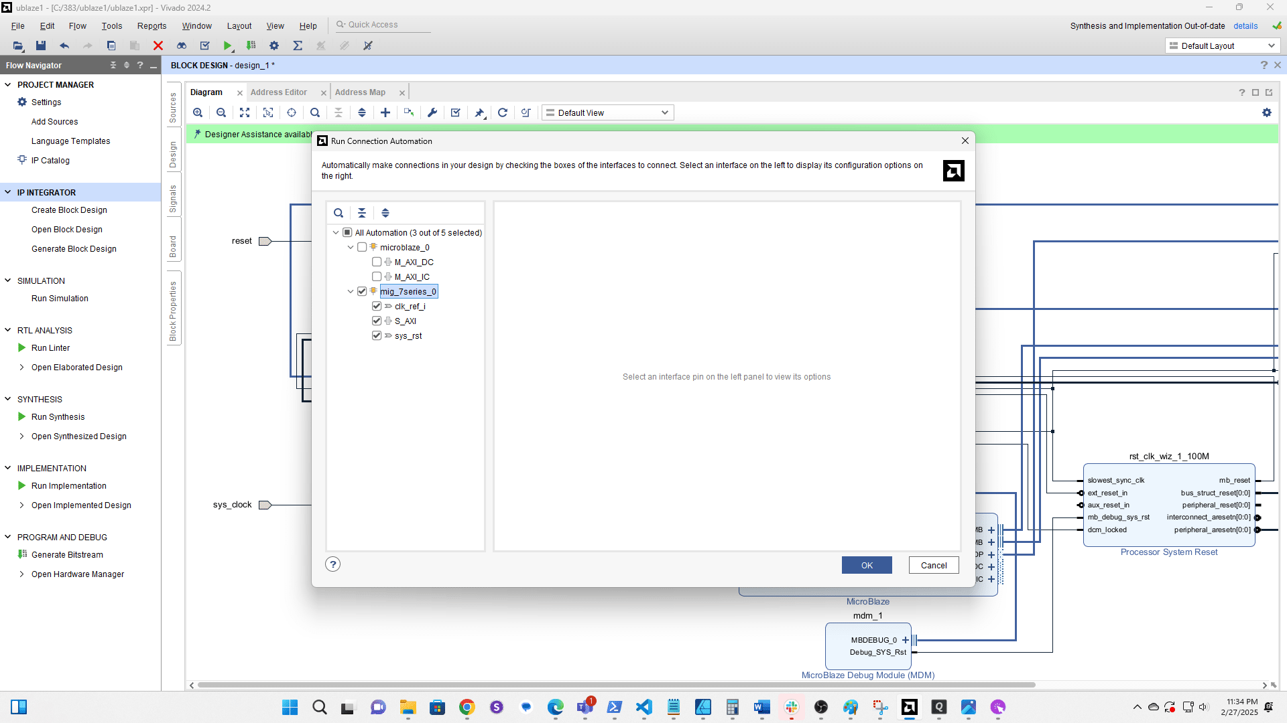Collapse all items in automation tree
This screenshot has width=1287, height=723.
(362, 213)
